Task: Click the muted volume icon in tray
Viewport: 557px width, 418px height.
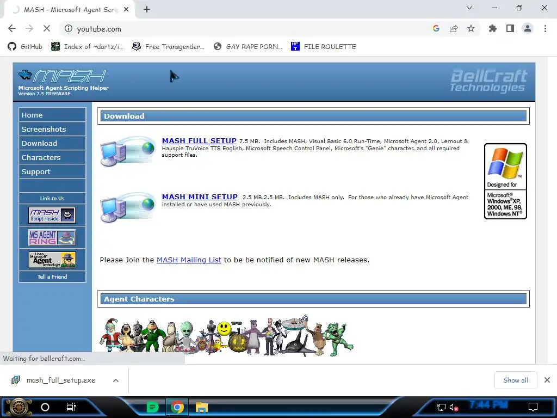Action: click(x=454, y=407)
